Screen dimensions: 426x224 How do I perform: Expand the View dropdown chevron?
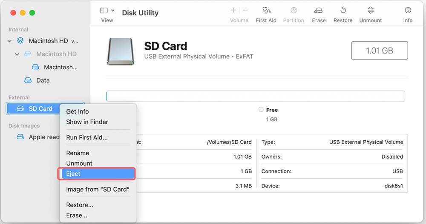pos(113,11)
